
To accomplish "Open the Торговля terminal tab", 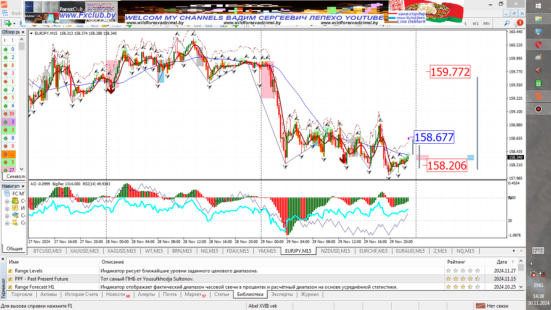I will point(22,295).
